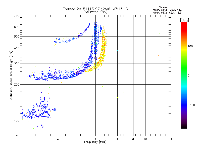Click the x-axis label '6'
201x151 pixels.
click(117, 139)
